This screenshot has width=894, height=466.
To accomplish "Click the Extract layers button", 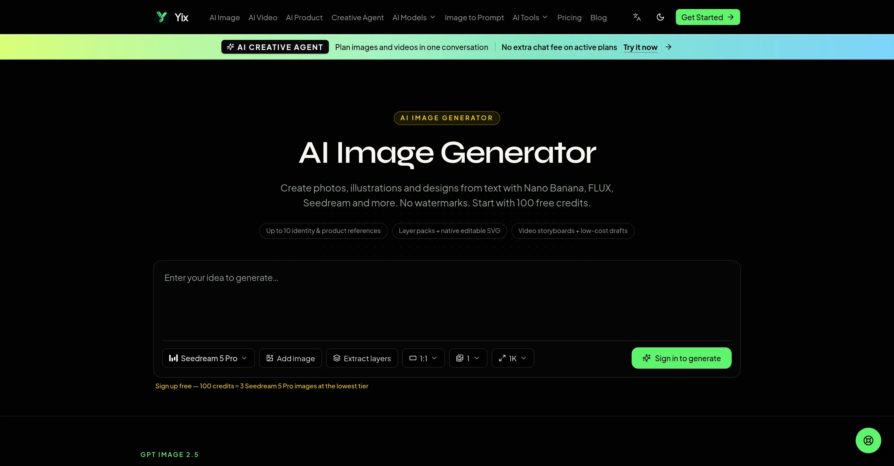I will coord(362,358).
